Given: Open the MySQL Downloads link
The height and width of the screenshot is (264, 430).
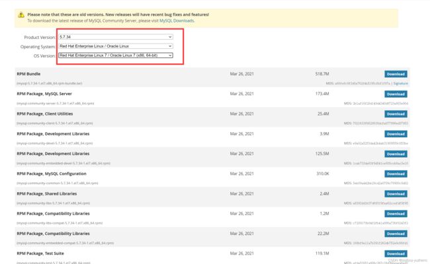Looking at the screenshot, I should coord(177,21).
